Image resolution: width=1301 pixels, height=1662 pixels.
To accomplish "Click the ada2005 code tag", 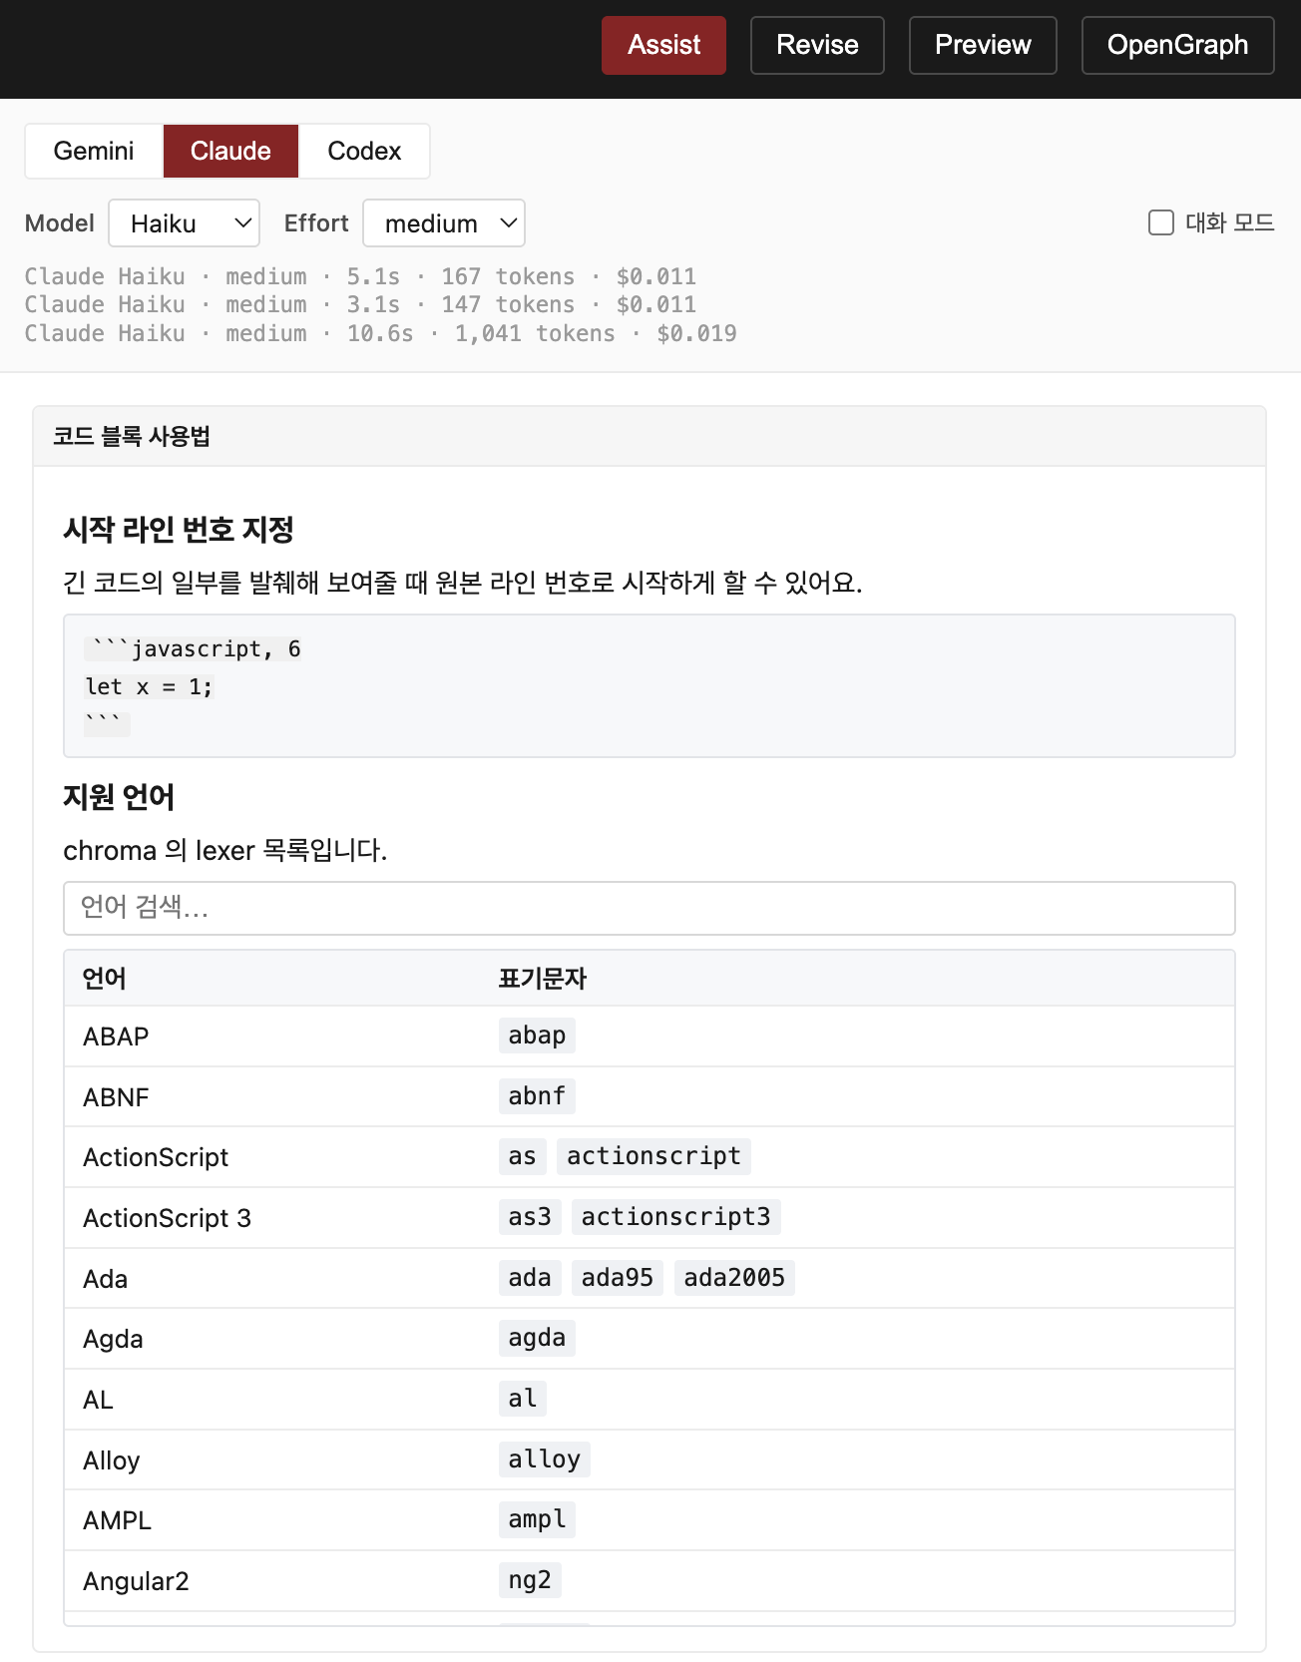I will pos(734,1278).
